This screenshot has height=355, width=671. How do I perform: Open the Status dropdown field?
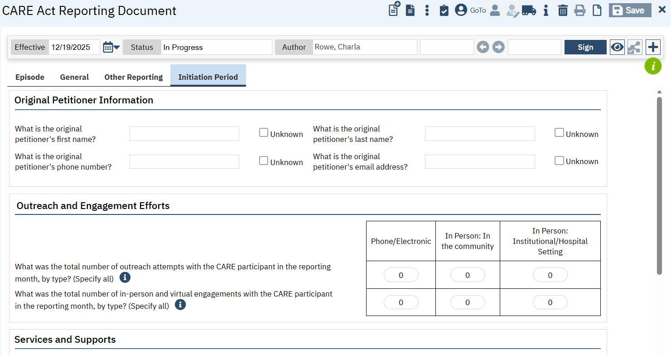(x=216, y=47)
